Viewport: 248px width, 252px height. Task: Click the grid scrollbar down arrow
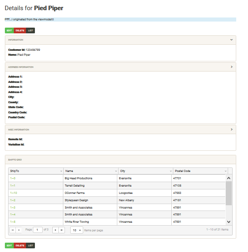point(229,222)
